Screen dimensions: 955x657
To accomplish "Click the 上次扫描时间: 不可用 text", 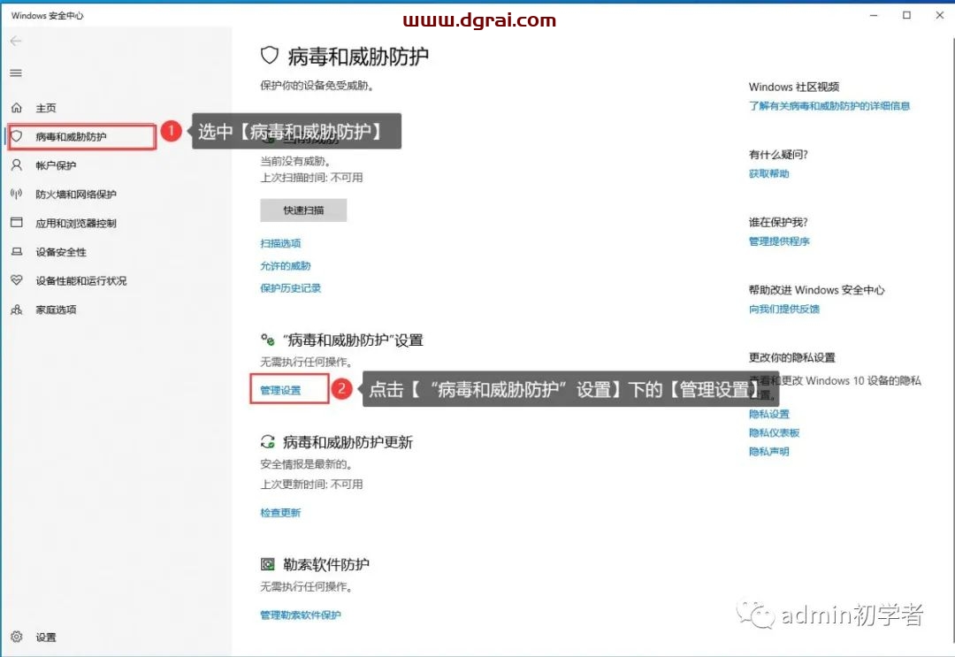I will coord(311,177).
